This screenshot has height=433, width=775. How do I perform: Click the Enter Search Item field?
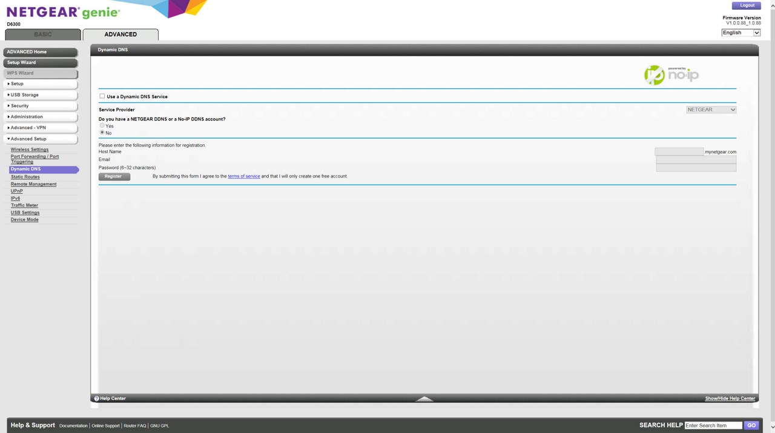713,426
